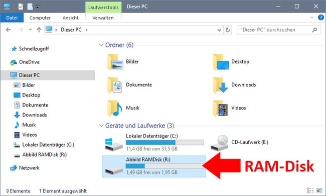Collapse the Geräte und Laufwerke section
This screenshot has height=196, width=326.
(101, 125)
